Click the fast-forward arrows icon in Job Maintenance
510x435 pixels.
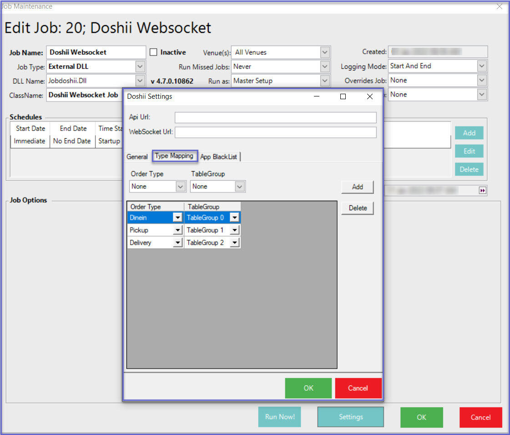pyautogui.click(x=482, y=190)
